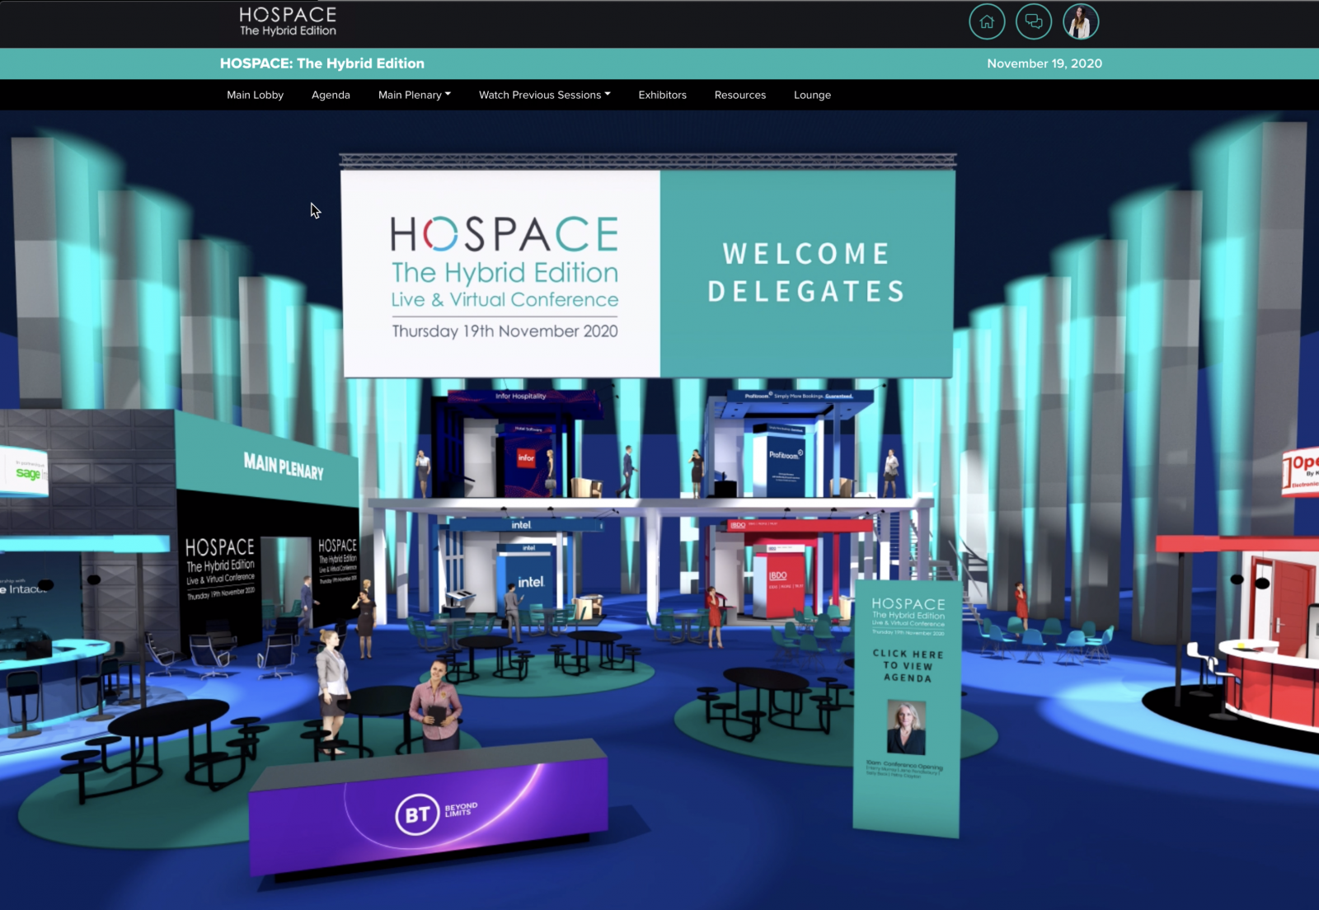Click the speaker photo on agenda banner
This screenshot has width=1319, height=910.
tap(906, 727)
